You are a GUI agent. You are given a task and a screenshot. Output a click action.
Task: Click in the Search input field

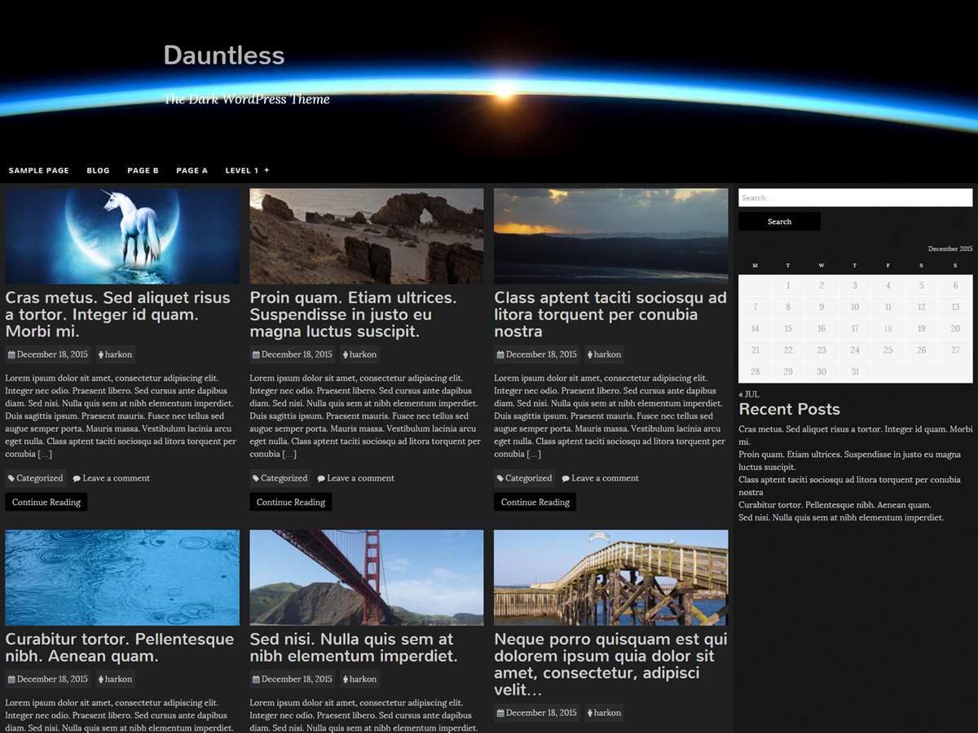tap(854, 198)
